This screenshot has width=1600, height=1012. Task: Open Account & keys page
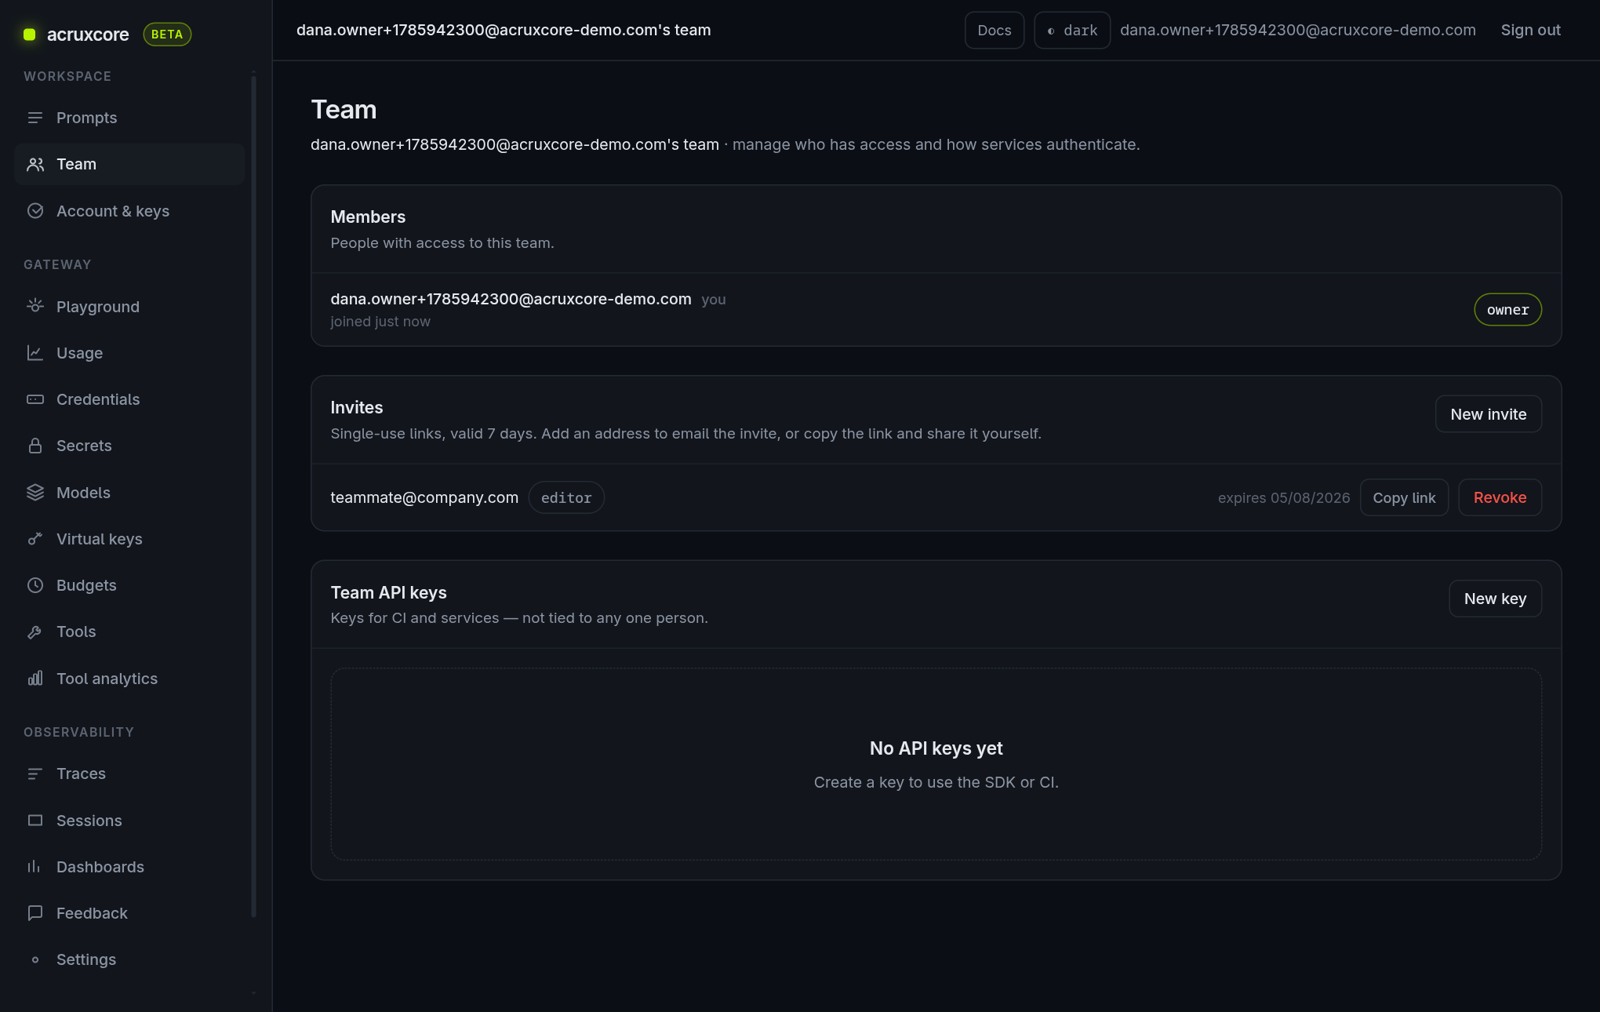(x=129, y=211)
